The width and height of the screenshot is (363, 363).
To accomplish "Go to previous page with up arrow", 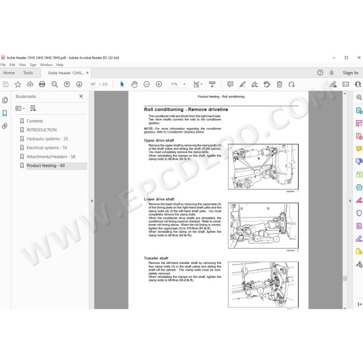I will tap(67, 84).
